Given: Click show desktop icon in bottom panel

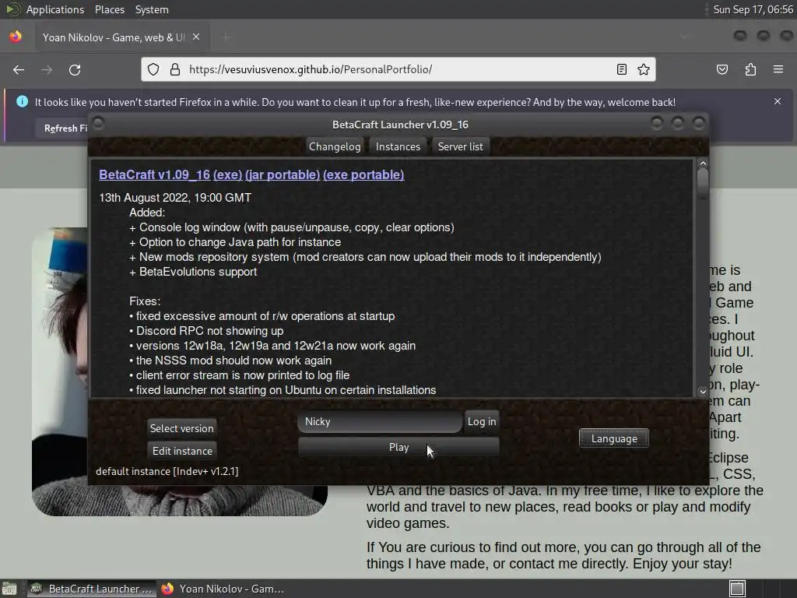Looking at the screenshot, I should pyautogui.click(x=9, y=589).
